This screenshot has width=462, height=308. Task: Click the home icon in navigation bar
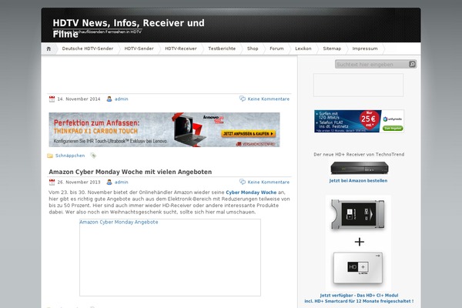pos(49,48)
